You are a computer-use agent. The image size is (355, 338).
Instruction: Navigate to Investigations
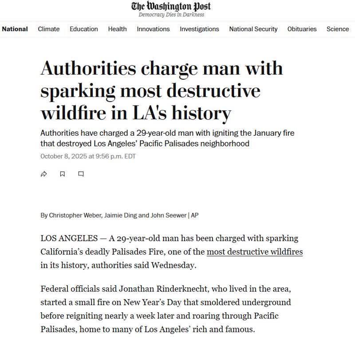point(199,29)
